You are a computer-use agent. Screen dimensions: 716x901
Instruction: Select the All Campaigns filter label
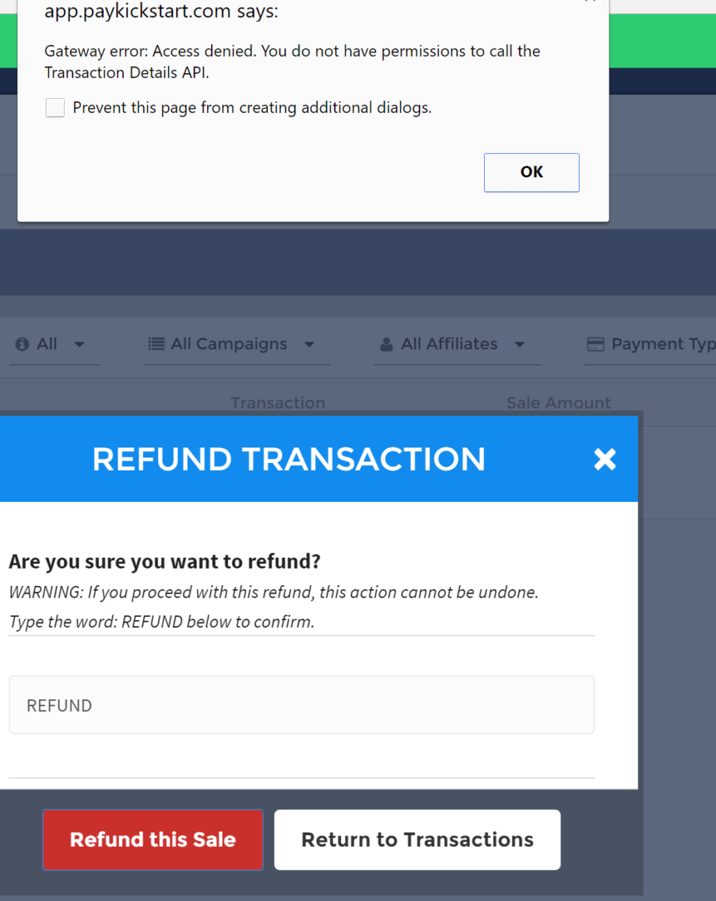click(x=229, y=344)
